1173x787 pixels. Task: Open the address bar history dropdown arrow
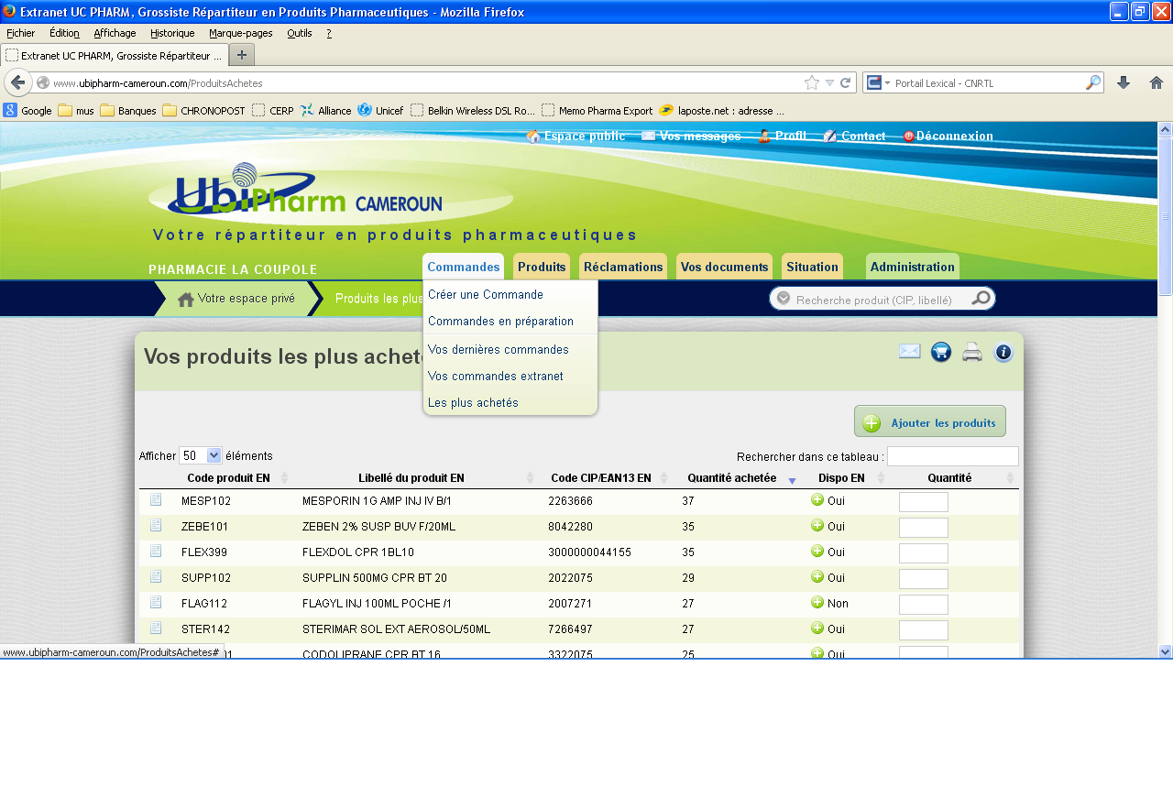tap(829, 82)
